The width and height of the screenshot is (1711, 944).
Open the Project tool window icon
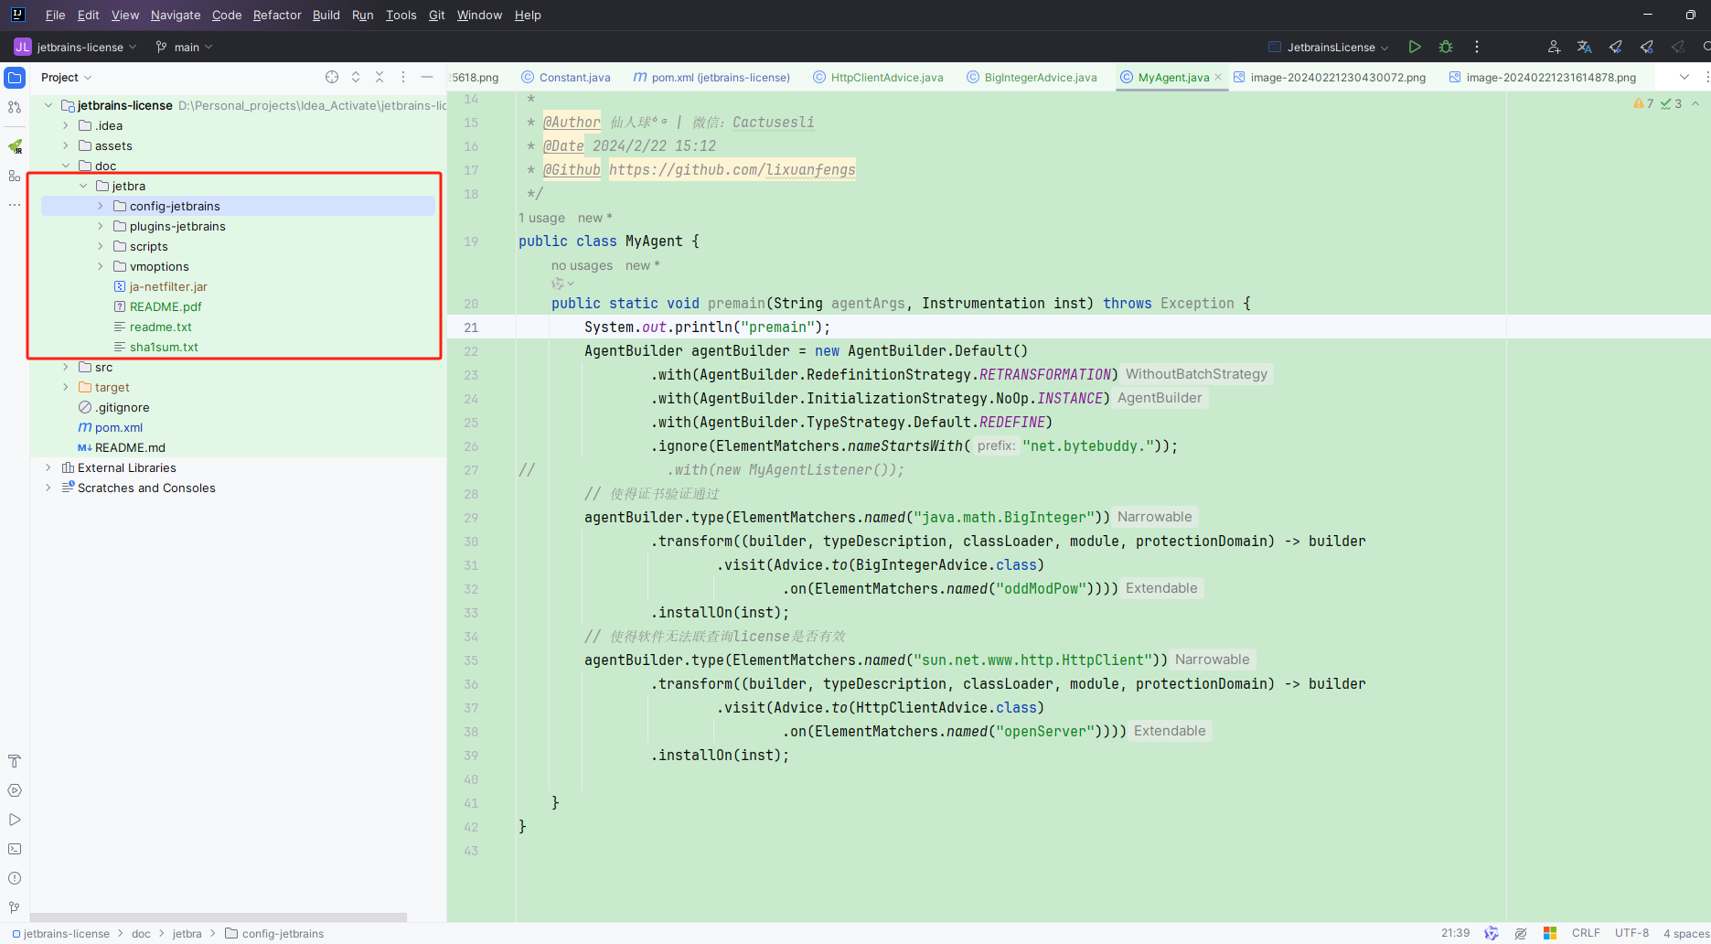[15, 78]
